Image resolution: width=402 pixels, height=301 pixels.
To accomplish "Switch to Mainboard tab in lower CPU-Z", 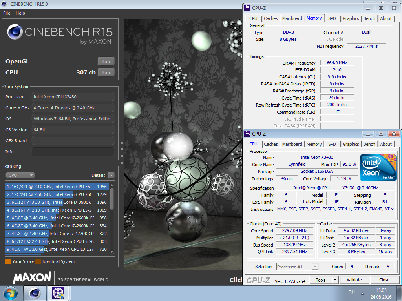I will (292, 144).
